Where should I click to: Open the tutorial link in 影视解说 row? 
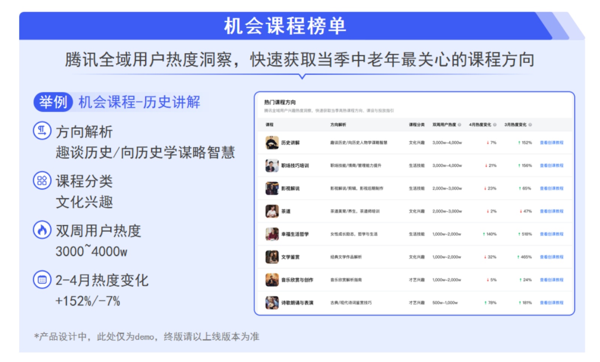click(x=552, y=188)
